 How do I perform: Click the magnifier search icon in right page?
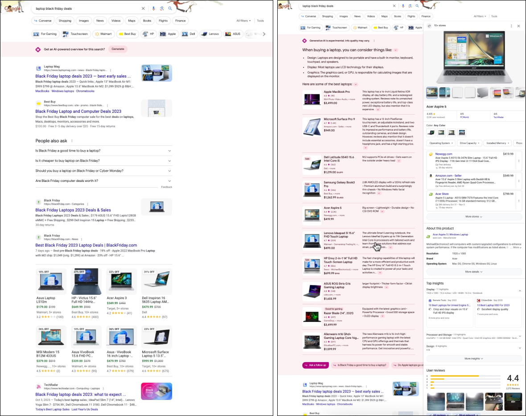417,6
